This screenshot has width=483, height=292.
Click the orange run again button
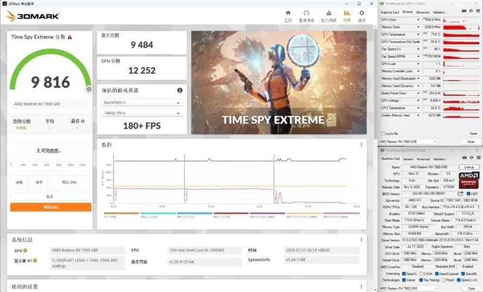[x=51, y=207]
